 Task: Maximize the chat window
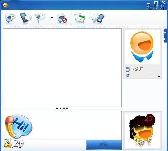coord(156,3)
